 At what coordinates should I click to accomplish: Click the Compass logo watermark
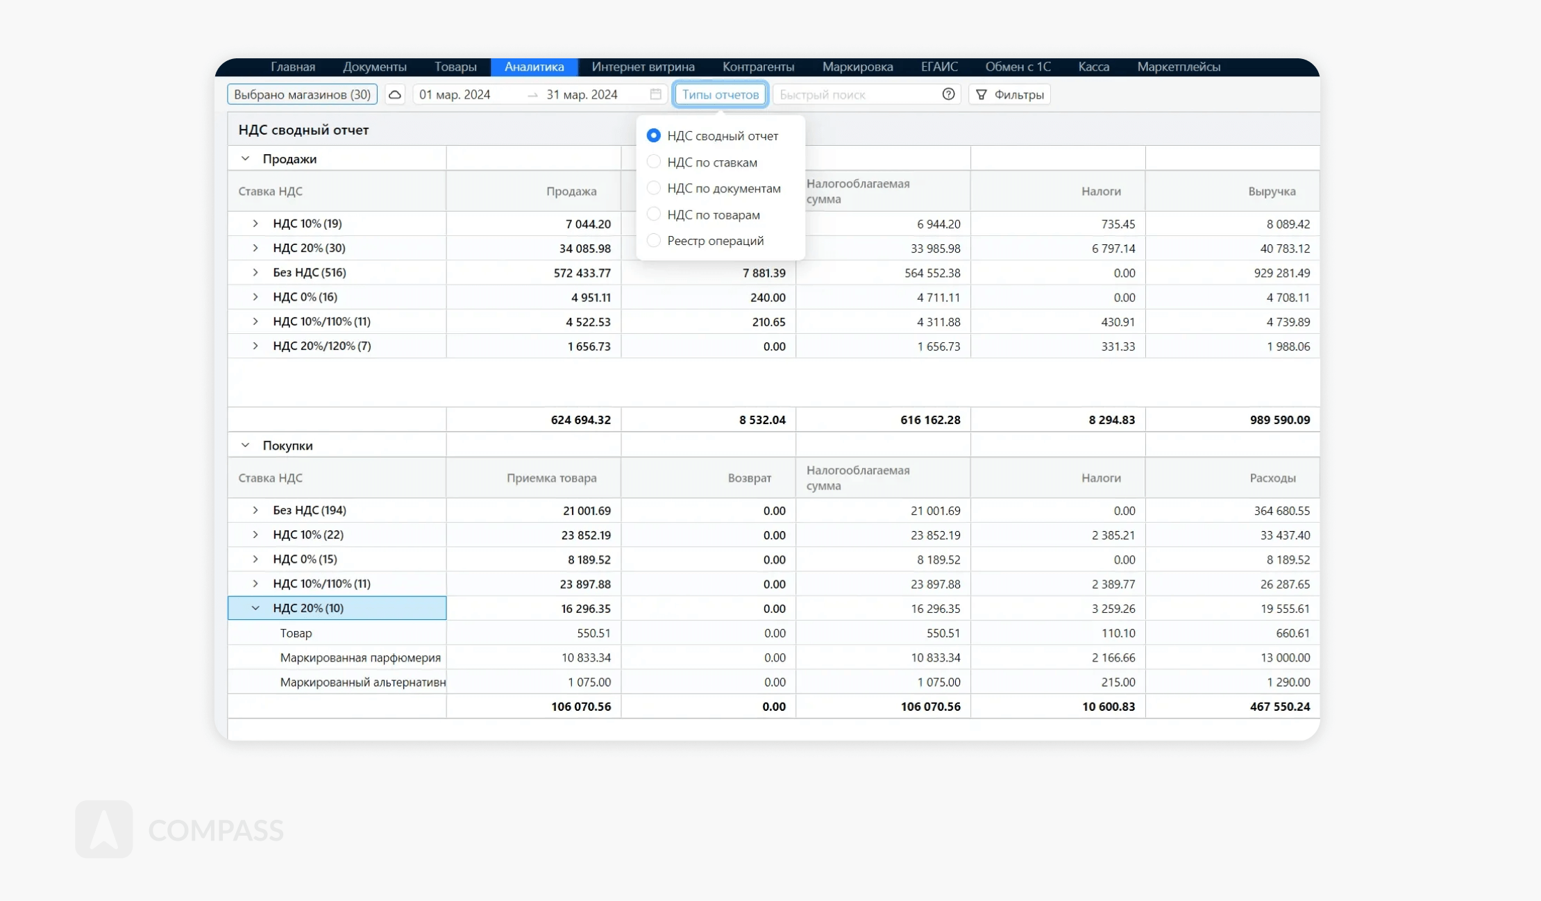pos(104,829)
